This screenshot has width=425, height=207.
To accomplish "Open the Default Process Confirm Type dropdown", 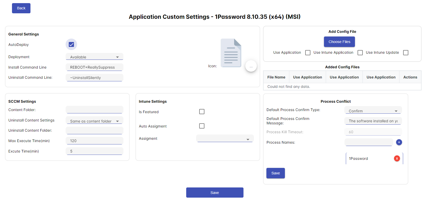I will click(x=373, y=111).
